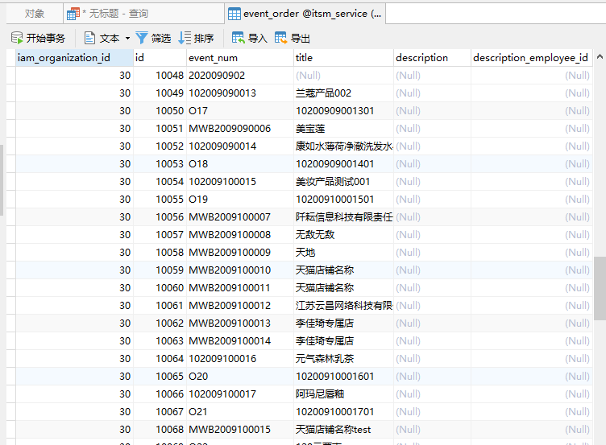Click row selector for row id 10050
606x445 pixels.
click(x=10, y=111)
